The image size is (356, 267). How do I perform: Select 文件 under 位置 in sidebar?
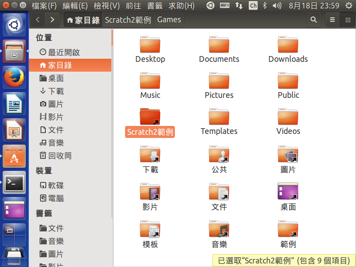pos(70,130)
